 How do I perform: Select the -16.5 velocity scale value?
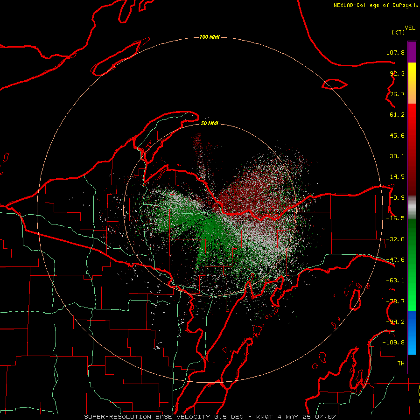[395, 218]
